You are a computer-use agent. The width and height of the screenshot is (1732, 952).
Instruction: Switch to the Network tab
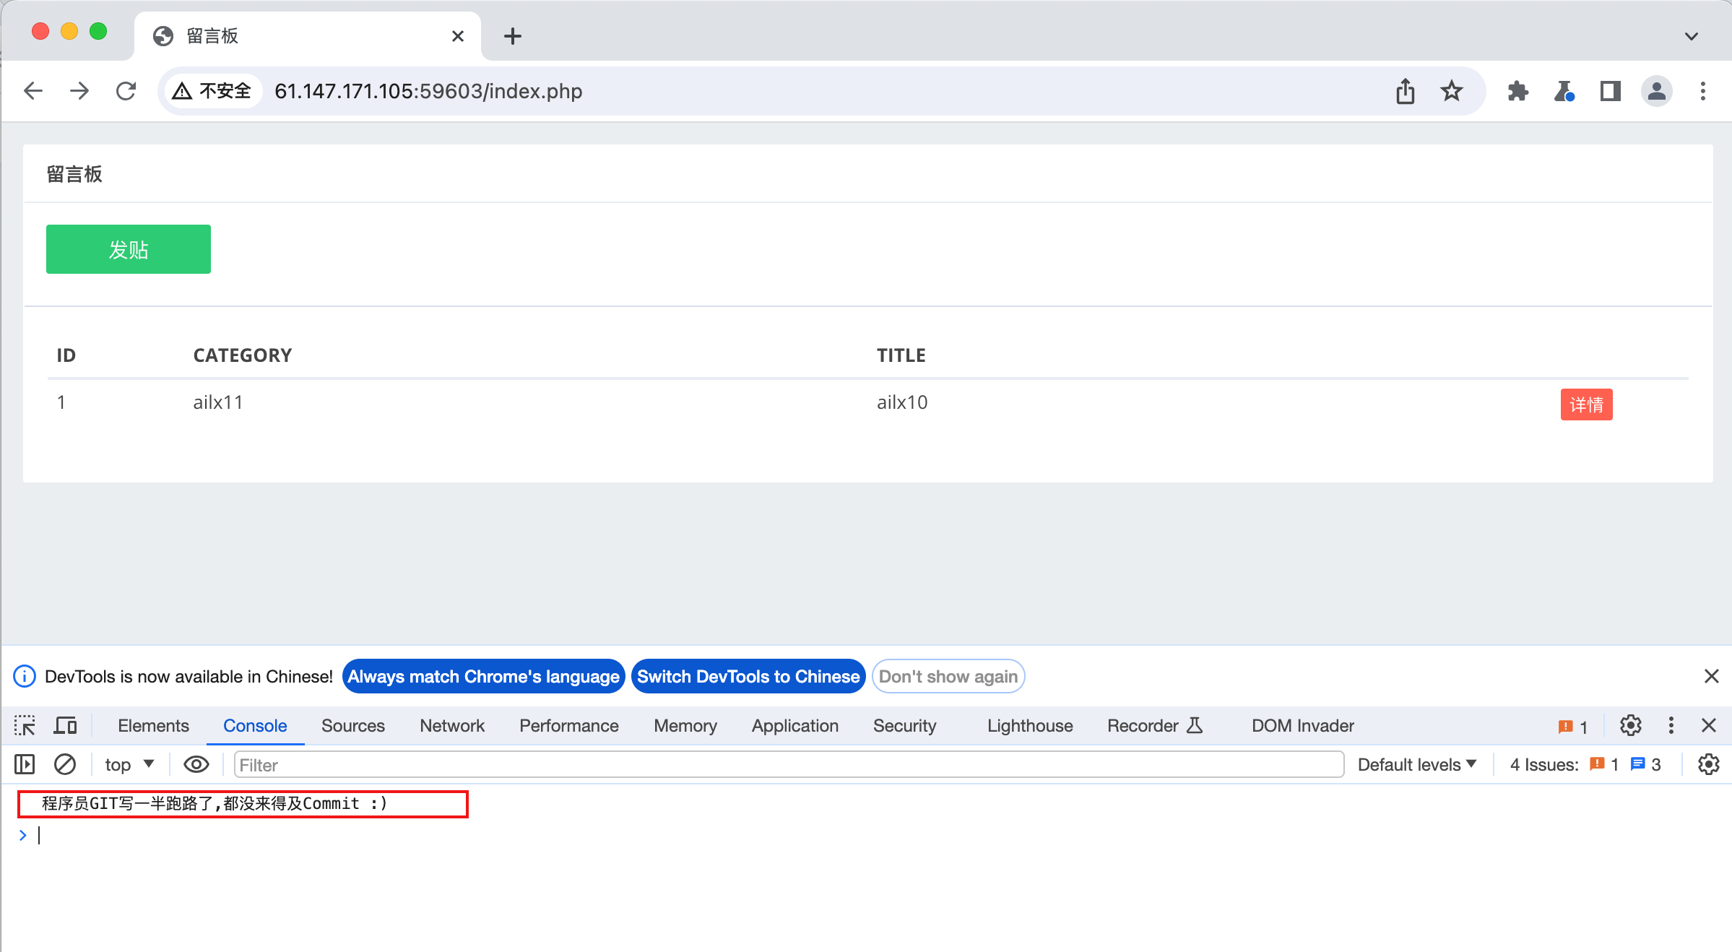coord(452,725)
